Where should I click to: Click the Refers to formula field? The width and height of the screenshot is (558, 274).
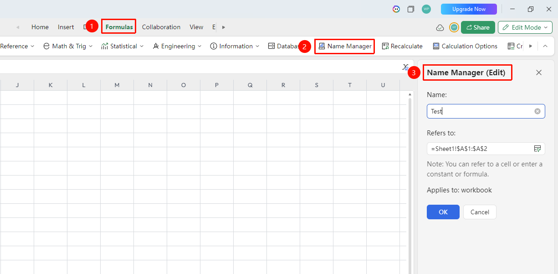coord(486,149)
